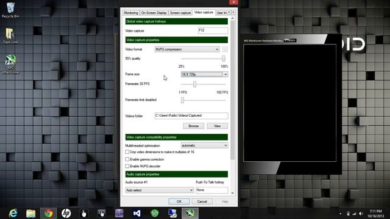This screenshot has height=219, width=390.
Task: Open the green SD app taskbar icon
Action: coord(155,214)
